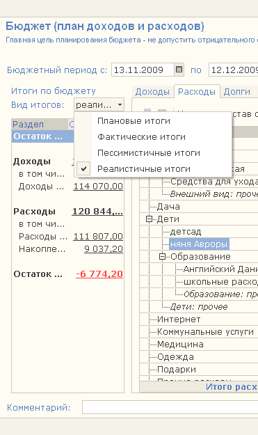Switch to the "Доходы" tab
Image resolution: width=258 pixels, height=435 pixels.
[x=152, y=92]
